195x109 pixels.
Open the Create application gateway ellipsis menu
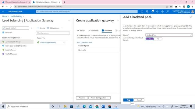pyautogui.click(x=118, y=21)
